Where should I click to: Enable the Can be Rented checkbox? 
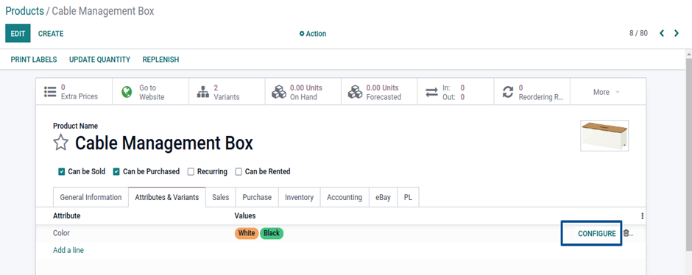(239, 172)
